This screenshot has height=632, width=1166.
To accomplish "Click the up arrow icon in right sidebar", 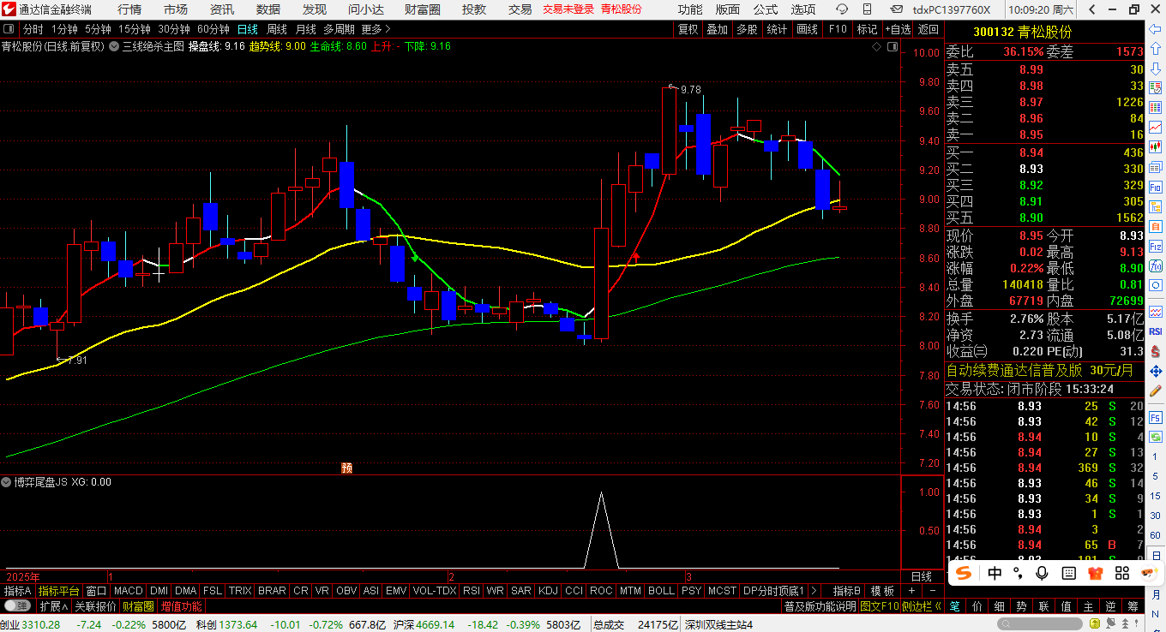I will pyautogui.click(x=1155, y=49).
